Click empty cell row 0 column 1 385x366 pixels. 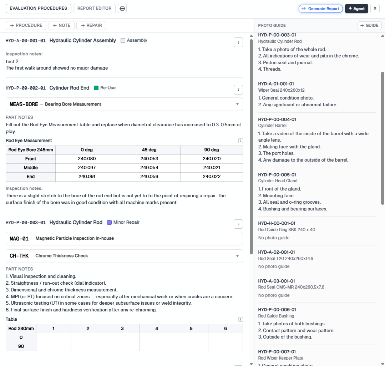pyautogui.click(x=54, y=337)
